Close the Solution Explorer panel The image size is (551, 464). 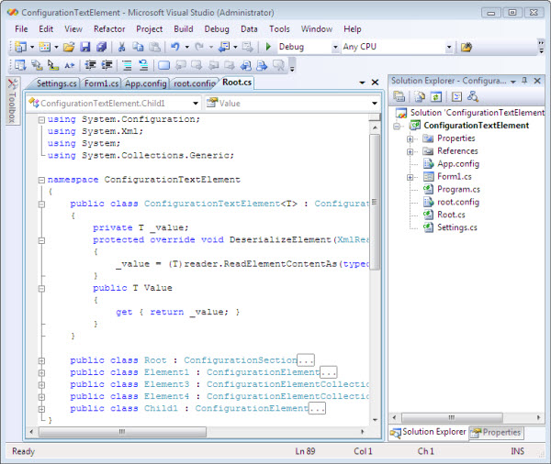[537, 81]
